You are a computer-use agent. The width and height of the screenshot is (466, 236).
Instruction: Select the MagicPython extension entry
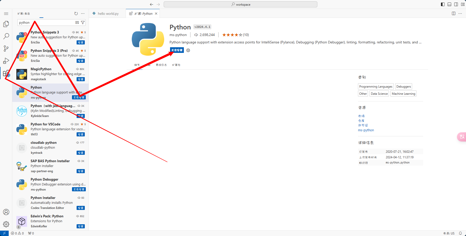tap(51, 74)
